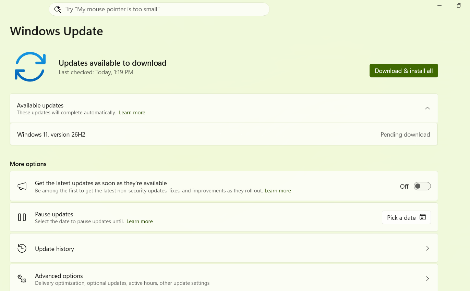Click the megaphone icon for latest updates
Viewport: 470px width, 291px height.
(22, 186)
